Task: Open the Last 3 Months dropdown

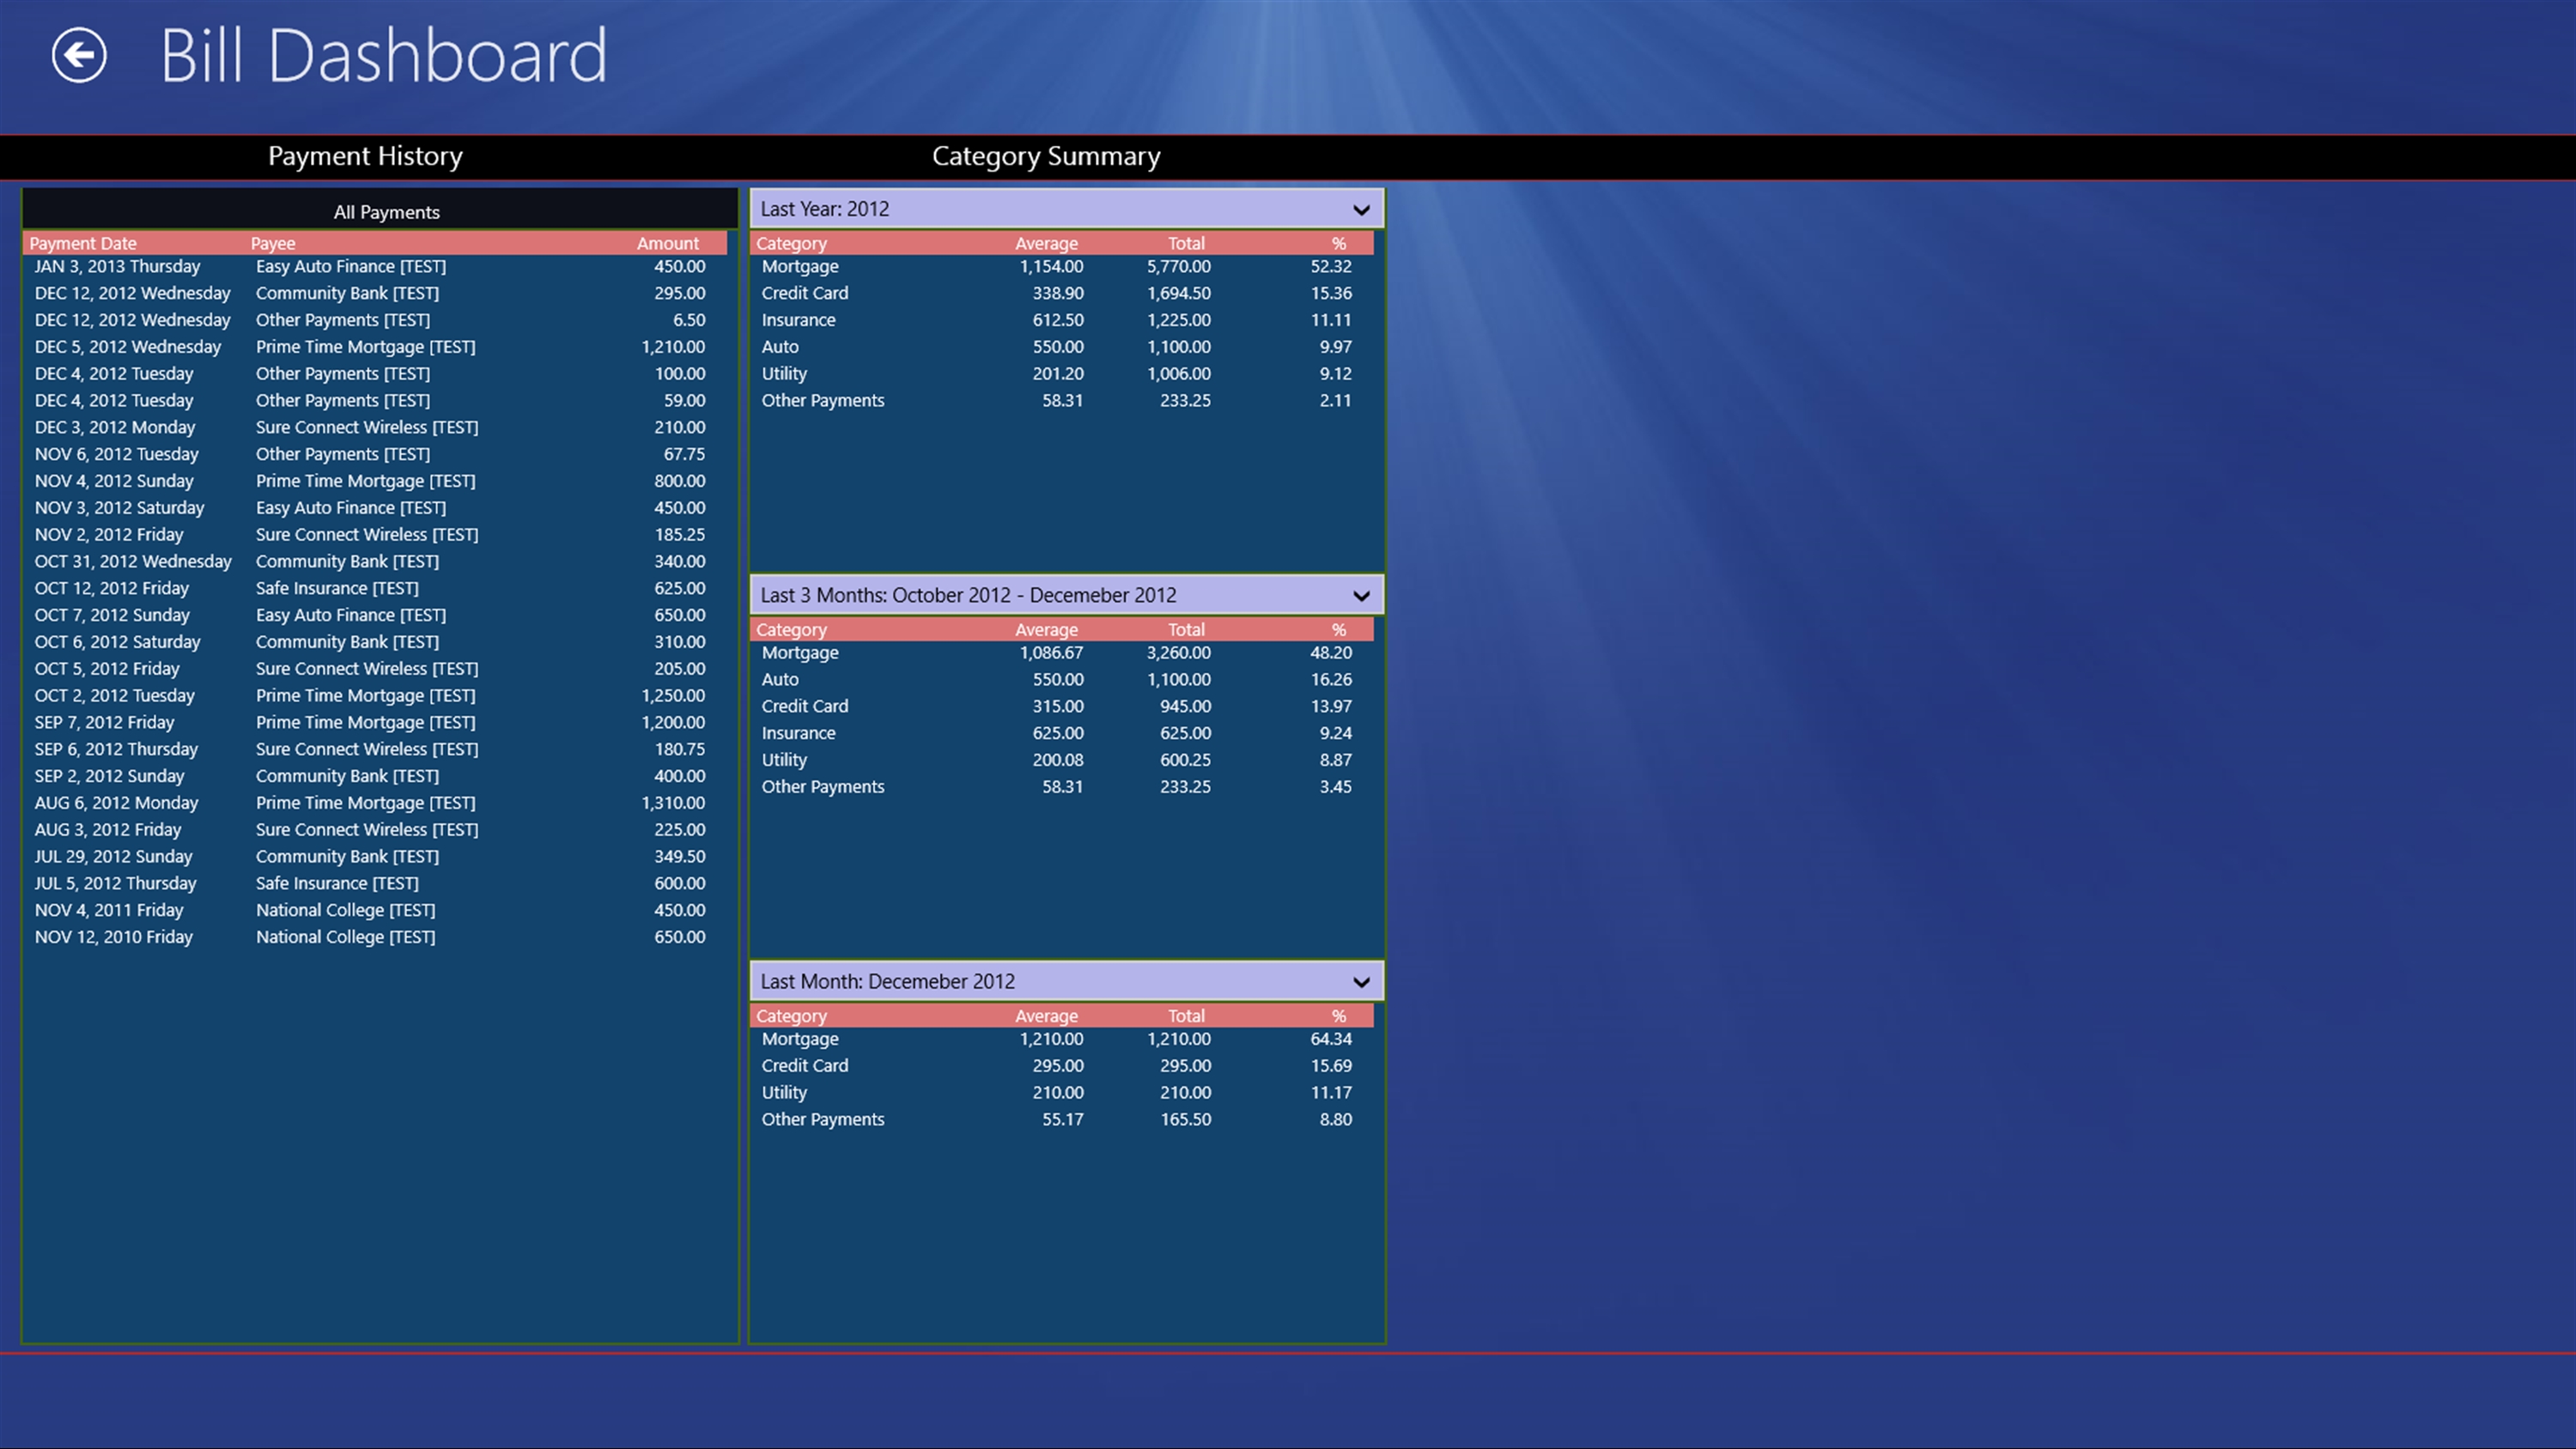Action: pyautogui.click(x=1361, y=596)
